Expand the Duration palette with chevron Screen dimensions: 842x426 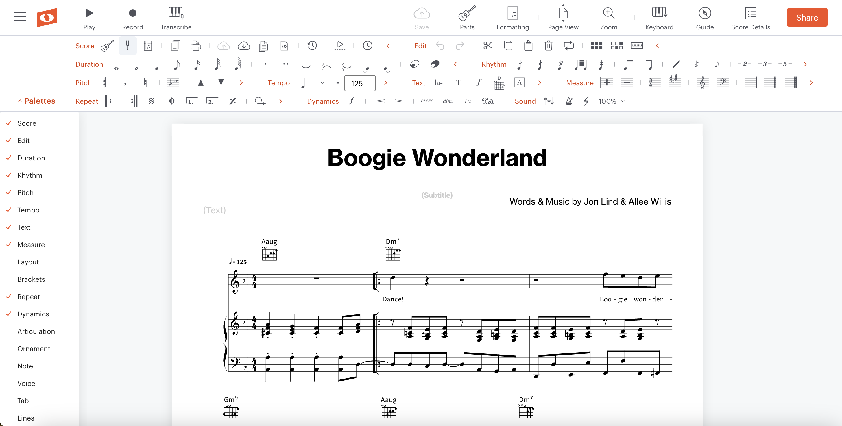pyautogui.click(x=455, y=64)
